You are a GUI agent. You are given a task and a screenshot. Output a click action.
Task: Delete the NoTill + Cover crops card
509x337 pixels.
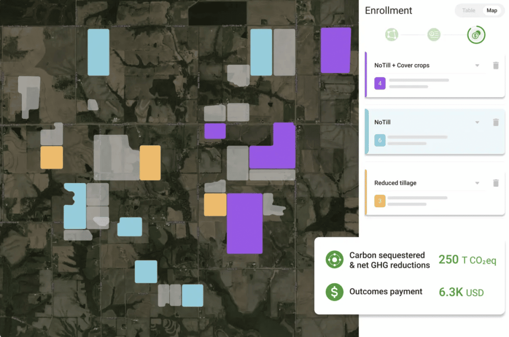(496, 65)
